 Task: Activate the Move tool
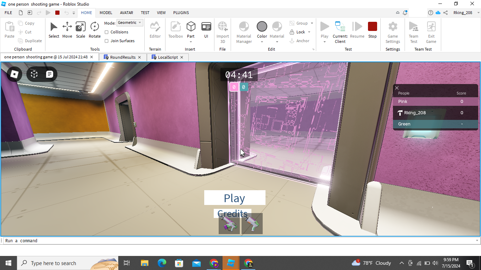67,30
